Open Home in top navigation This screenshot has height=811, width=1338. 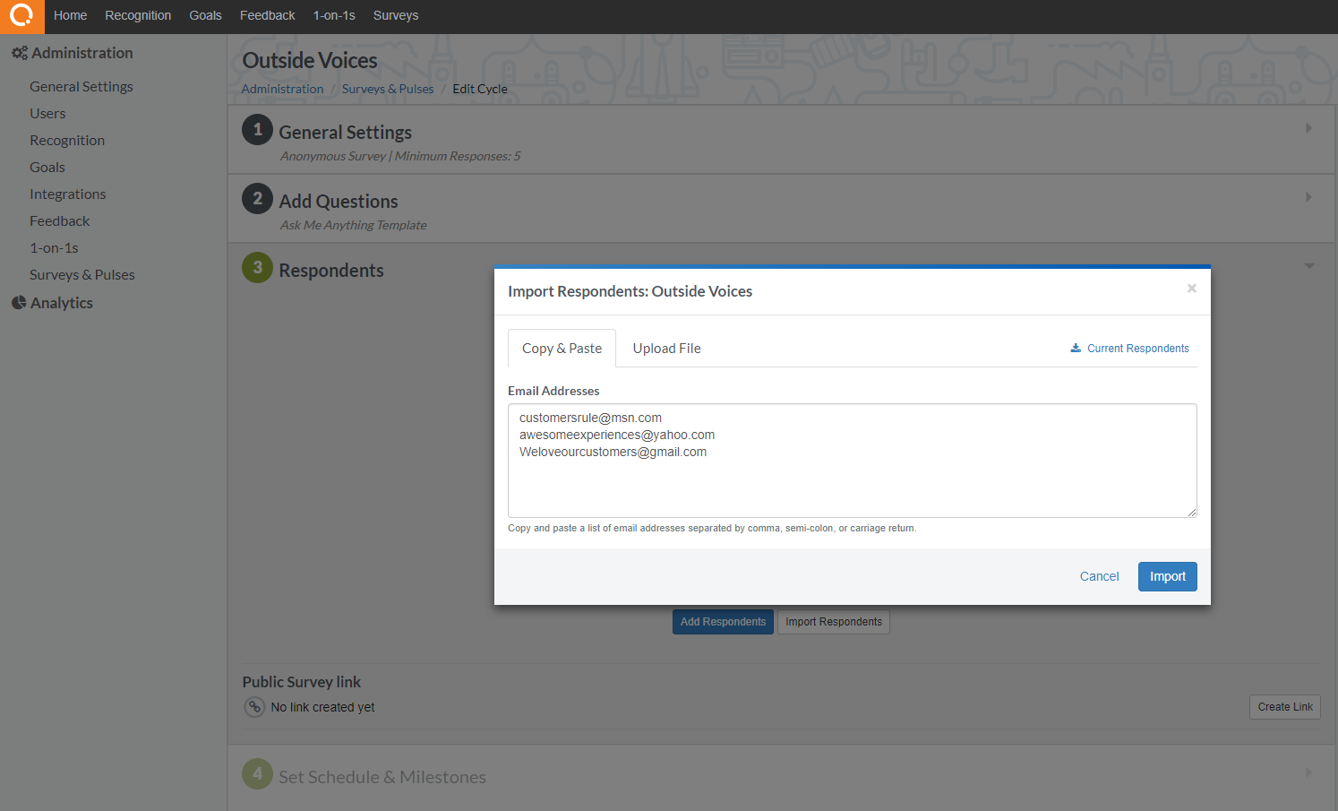click(x=70, y=15)
